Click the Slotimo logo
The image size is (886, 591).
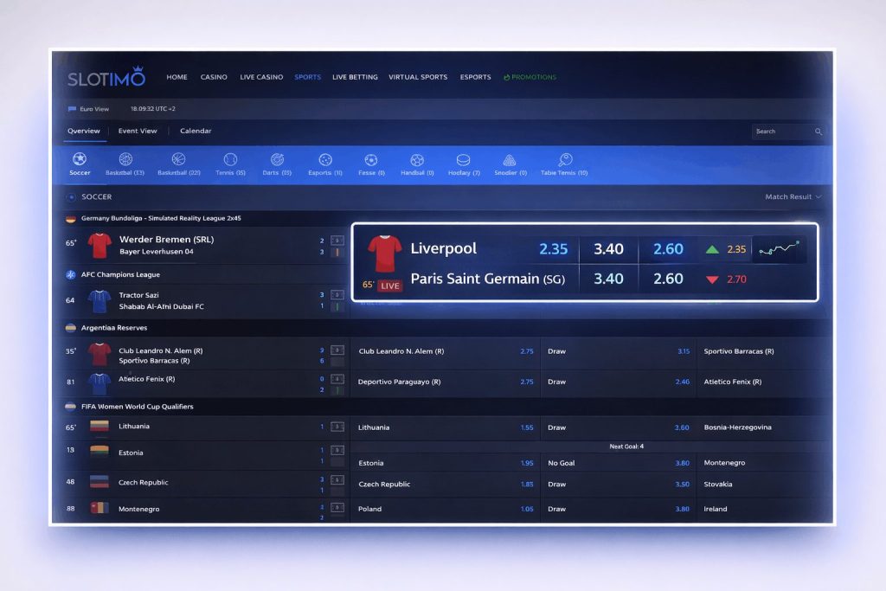(x=106, y=77)
